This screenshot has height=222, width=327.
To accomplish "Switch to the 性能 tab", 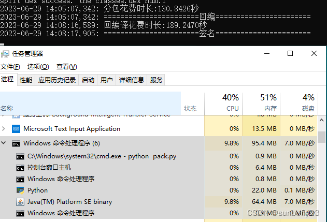I will 26,80.
